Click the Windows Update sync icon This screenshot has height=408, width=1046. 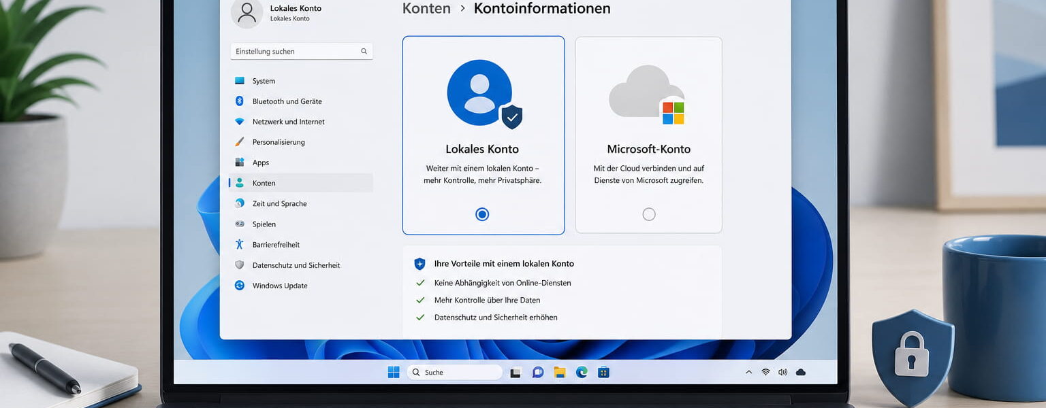point(240,286)
